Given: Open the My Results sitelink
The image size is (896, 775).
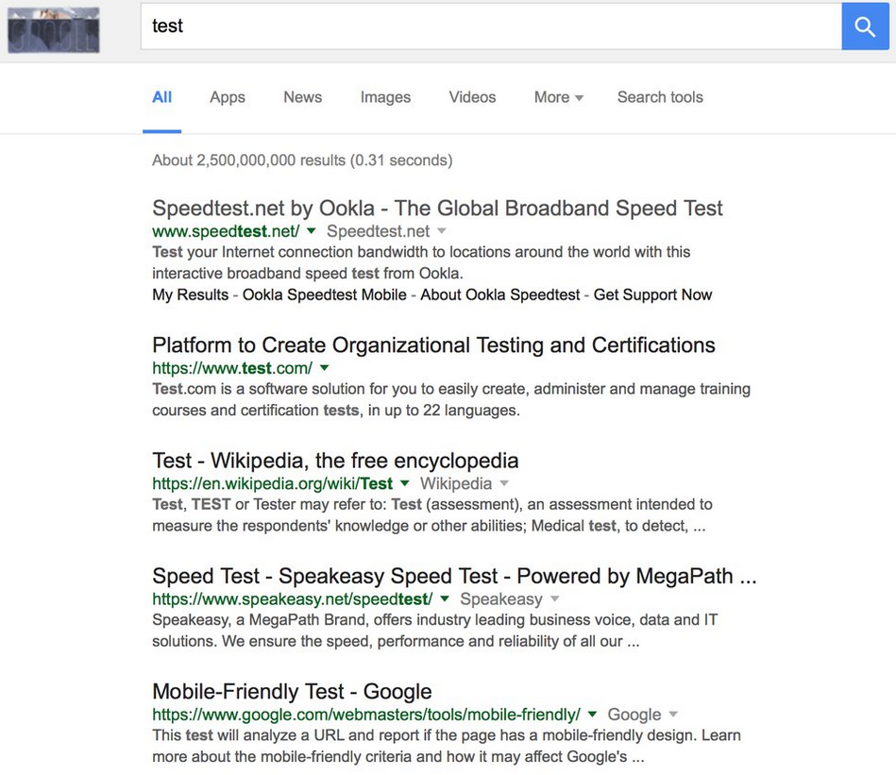Looking at the screenshot, I should (190, 295).
